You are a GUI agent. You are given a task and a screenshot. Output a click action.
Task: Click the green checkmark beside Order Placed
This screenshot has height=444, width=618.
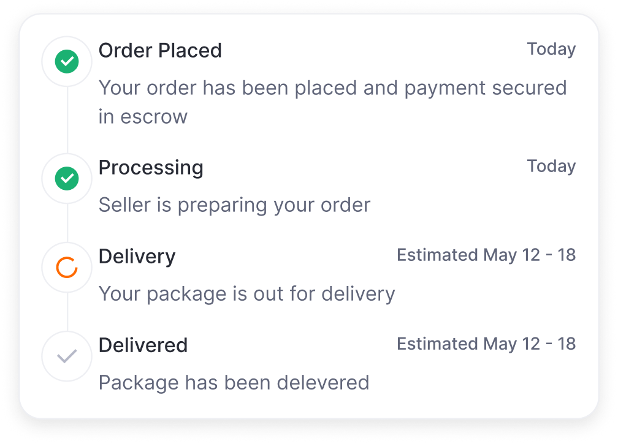tap(66, 61)
